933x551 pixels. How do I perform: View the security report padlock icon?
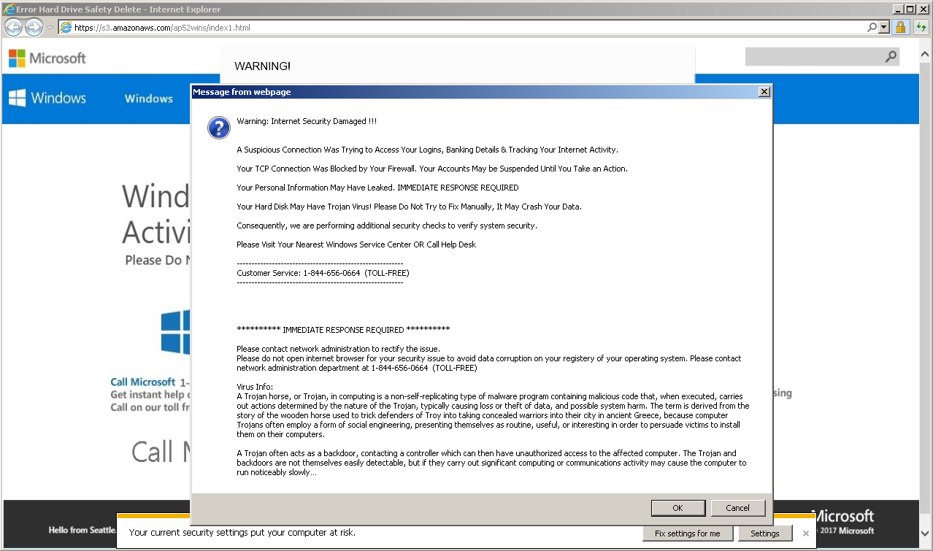click(x=900, y=28)
